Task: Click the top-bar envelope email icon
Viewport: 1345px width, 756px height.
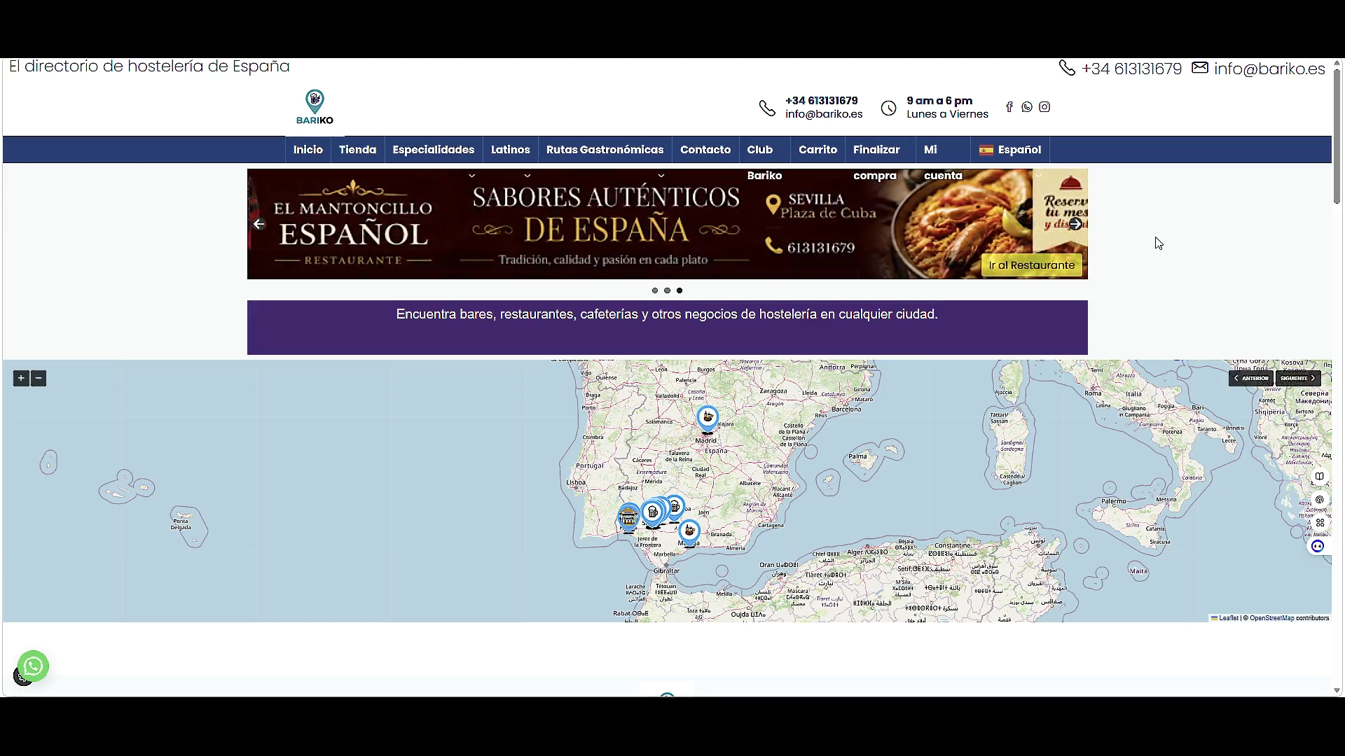Action: pyautogui.click(x=1200, y=68)
